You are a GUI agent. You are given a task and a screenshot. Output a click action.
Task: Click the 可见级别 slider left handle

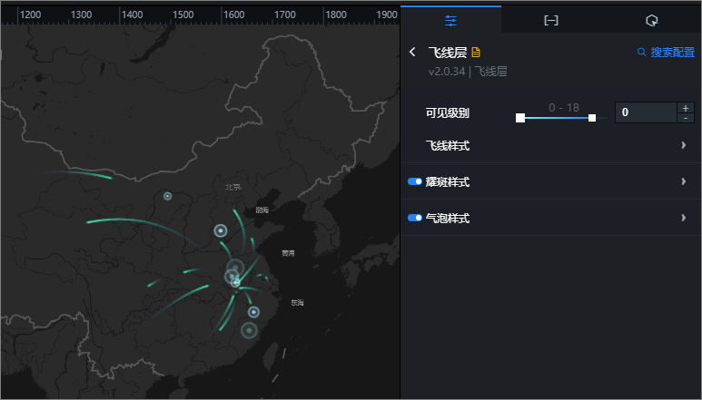click(520, 118)
